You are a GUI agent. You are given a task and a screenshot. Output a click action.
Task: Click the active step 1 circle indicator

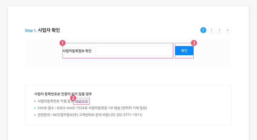click(x=203, y=30)
